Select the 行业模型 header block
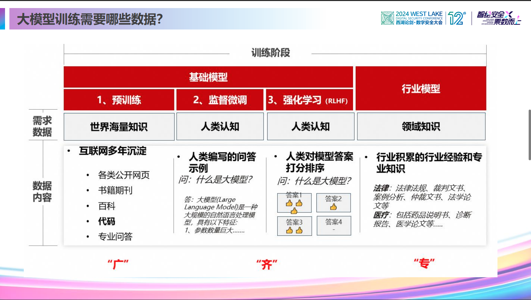531x300 pixels. (421, 88)
